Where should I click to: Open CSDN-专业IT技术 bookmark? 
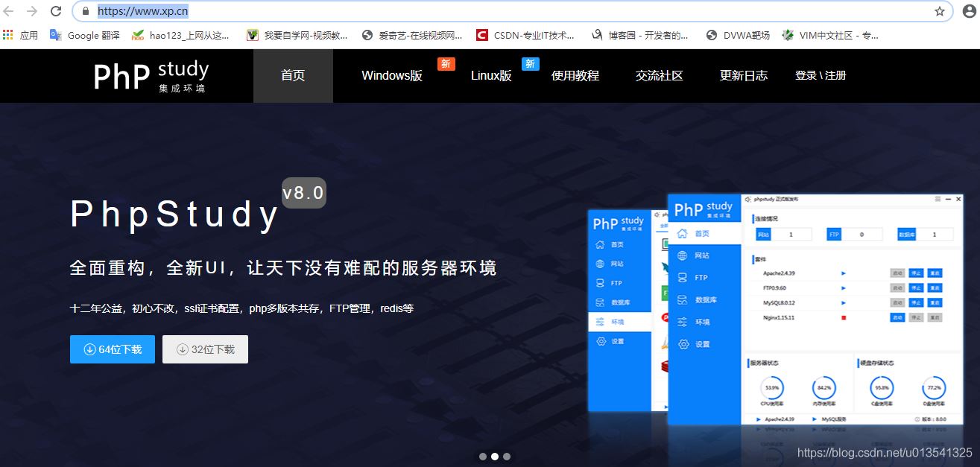click(x=525, y=35)
